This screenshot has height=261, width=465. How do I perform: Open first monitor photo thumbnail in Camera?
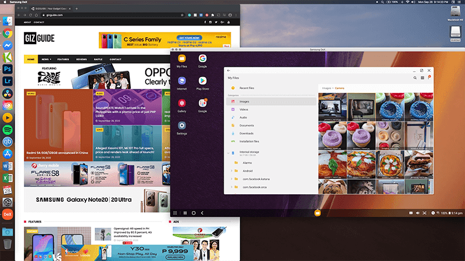tap(332, 107)
